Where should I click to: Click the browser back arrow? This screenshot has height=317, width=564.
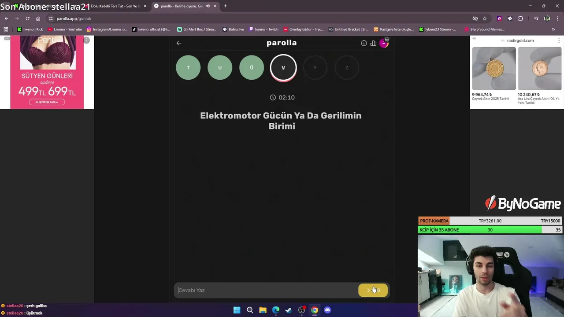(6, 18)
